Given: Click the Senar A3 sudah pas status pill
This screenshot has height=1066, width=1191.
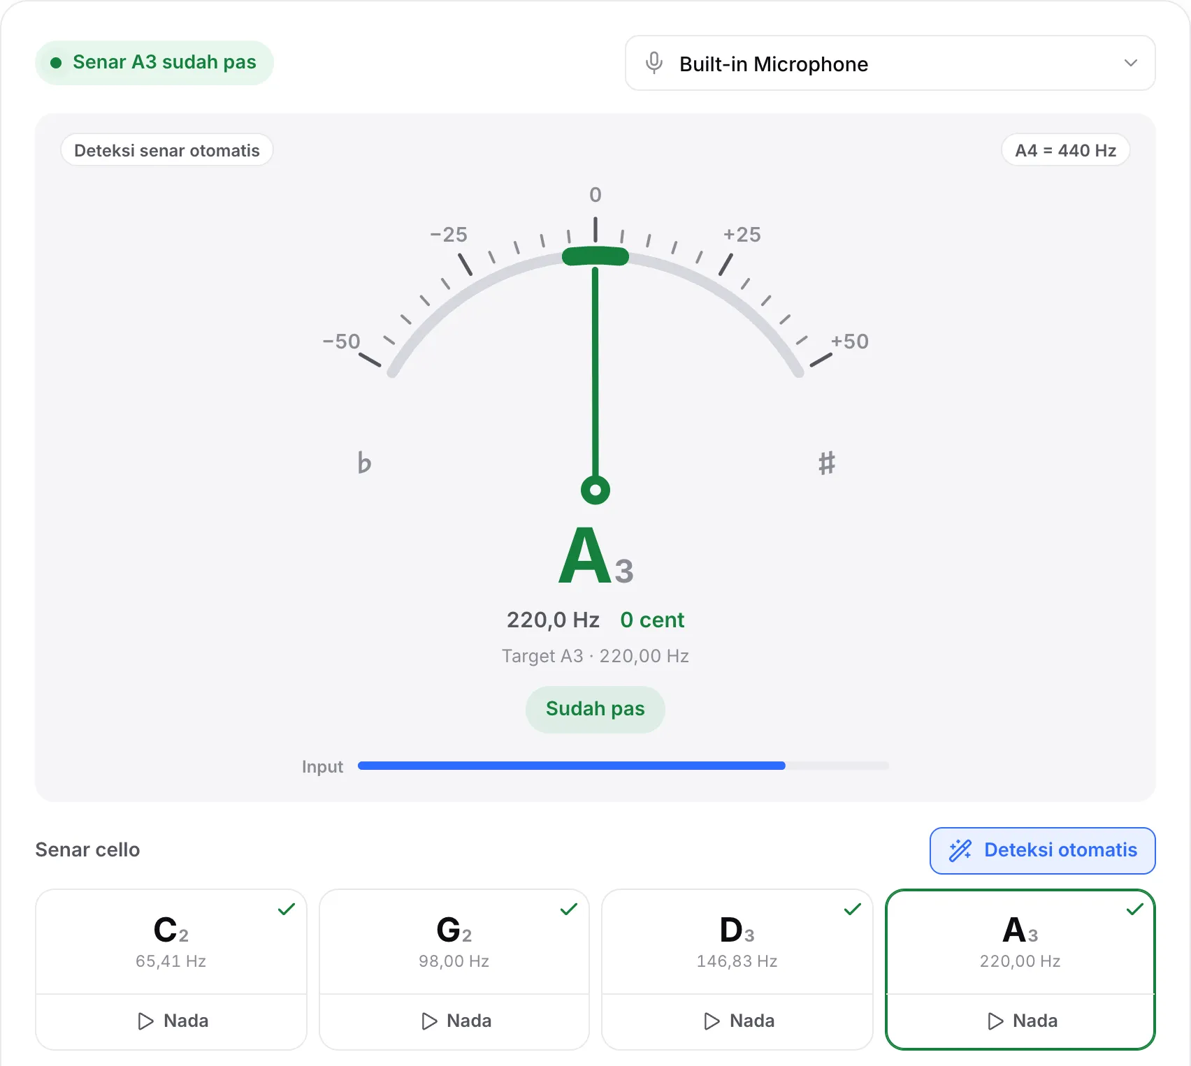Looking at the screenshot, I should [x=154, y=63].
